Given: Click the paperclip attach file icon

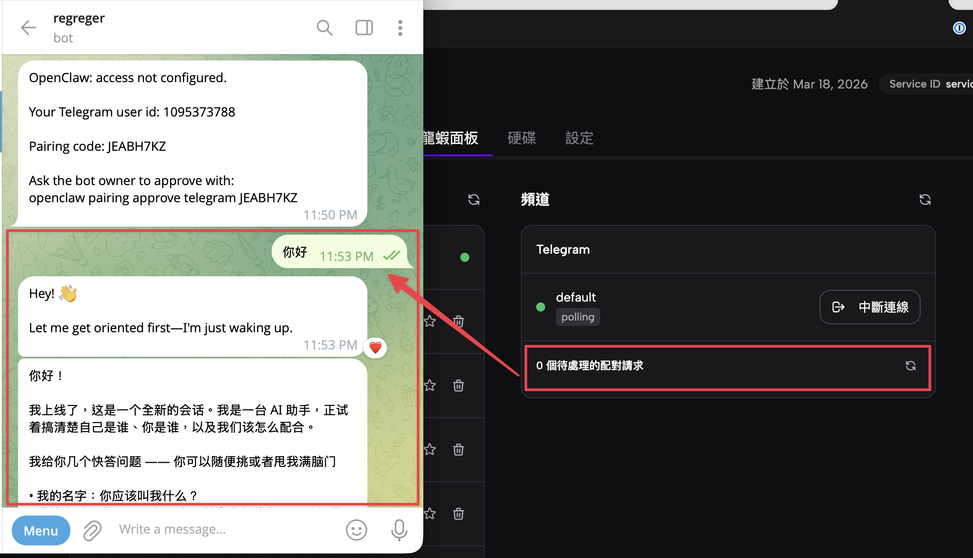Looking at the screenshot, I should [93, 530].
